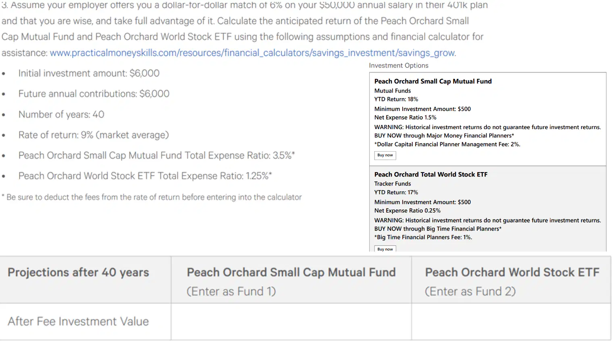Click Peach Orchard Small Cap Mutual Fund column header
615x343 pixels.
[291, 280]
